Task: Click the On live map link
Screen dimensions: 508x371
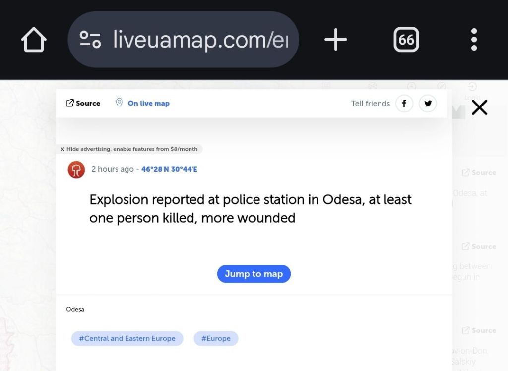Action: [148, 103]
